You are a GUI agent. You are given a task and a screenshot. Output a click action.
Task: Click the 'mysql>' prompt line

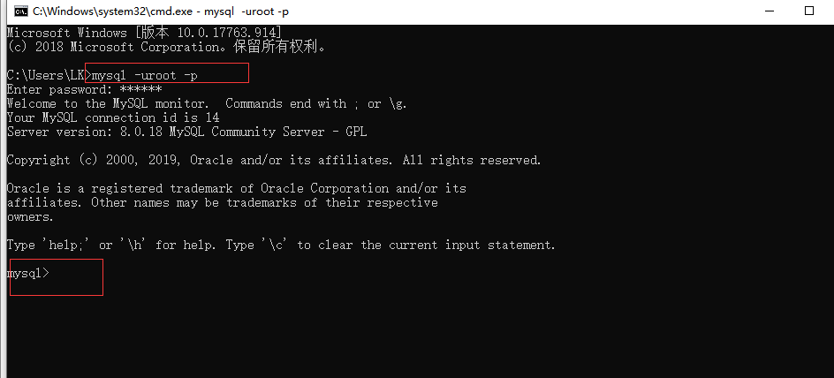(27, 273)
